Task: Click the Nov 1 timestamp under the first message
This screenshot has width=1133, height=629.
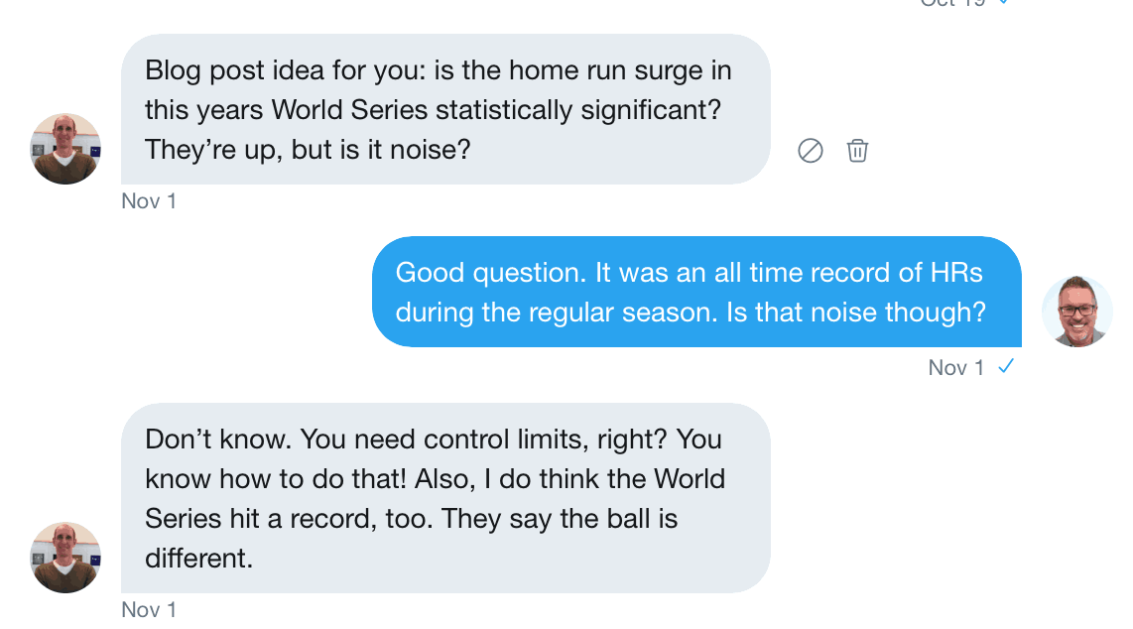Action: click(149, 201)
